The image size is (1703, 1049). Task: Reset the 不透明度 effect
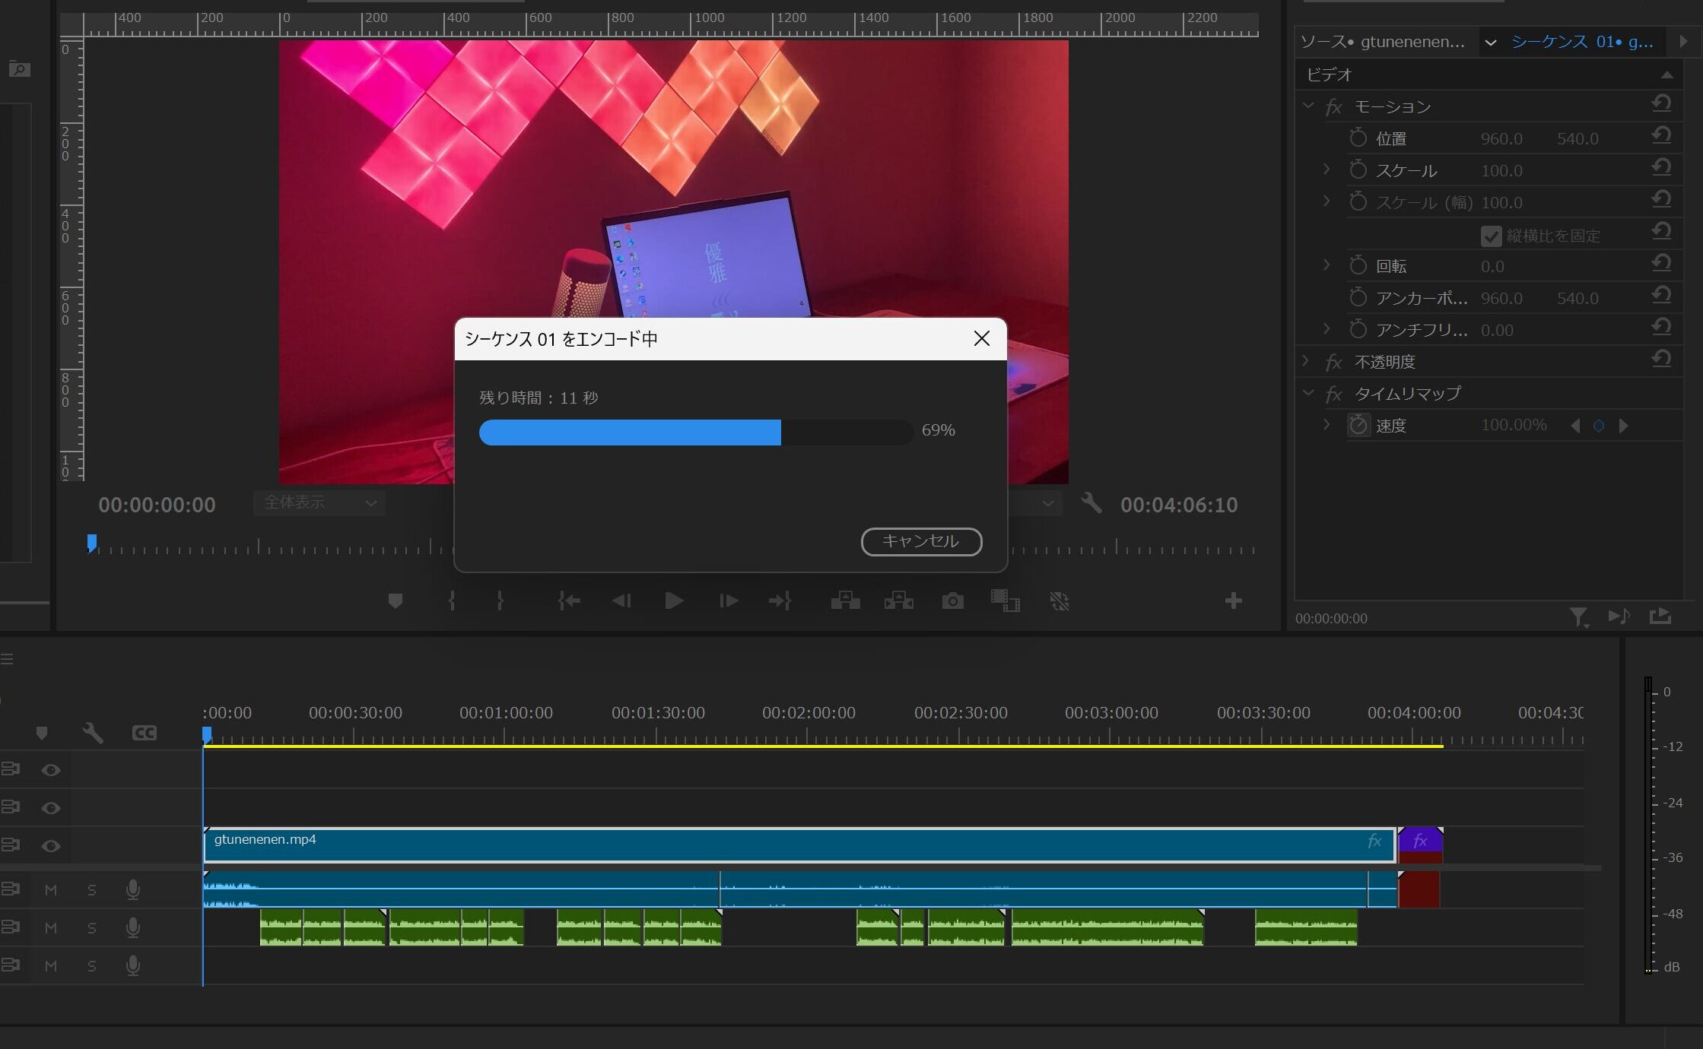point(1661,360)
